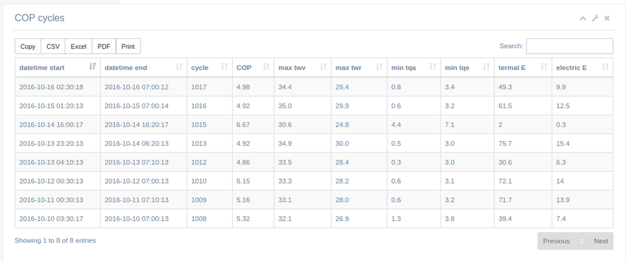Export table to Excel
This screenshot has width=627, height=261.
pos(78,46)
